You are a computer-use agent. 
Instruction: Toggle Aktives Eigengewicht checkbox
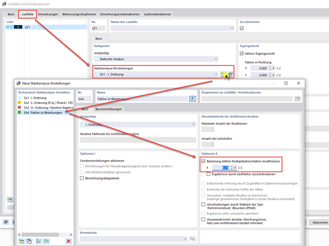coord(242,54)
